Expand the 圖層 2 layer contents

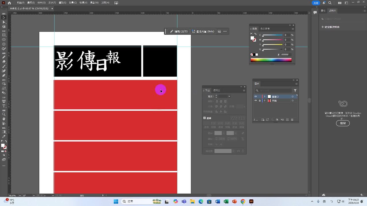point(265,96)
